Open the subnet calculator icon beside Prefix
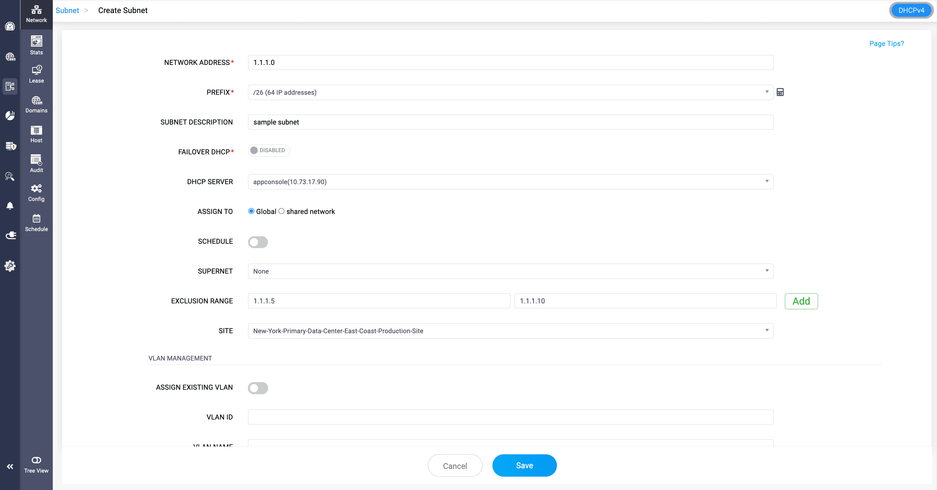Image resolution: width=937 pixels, height=490 pixels. 780,92
